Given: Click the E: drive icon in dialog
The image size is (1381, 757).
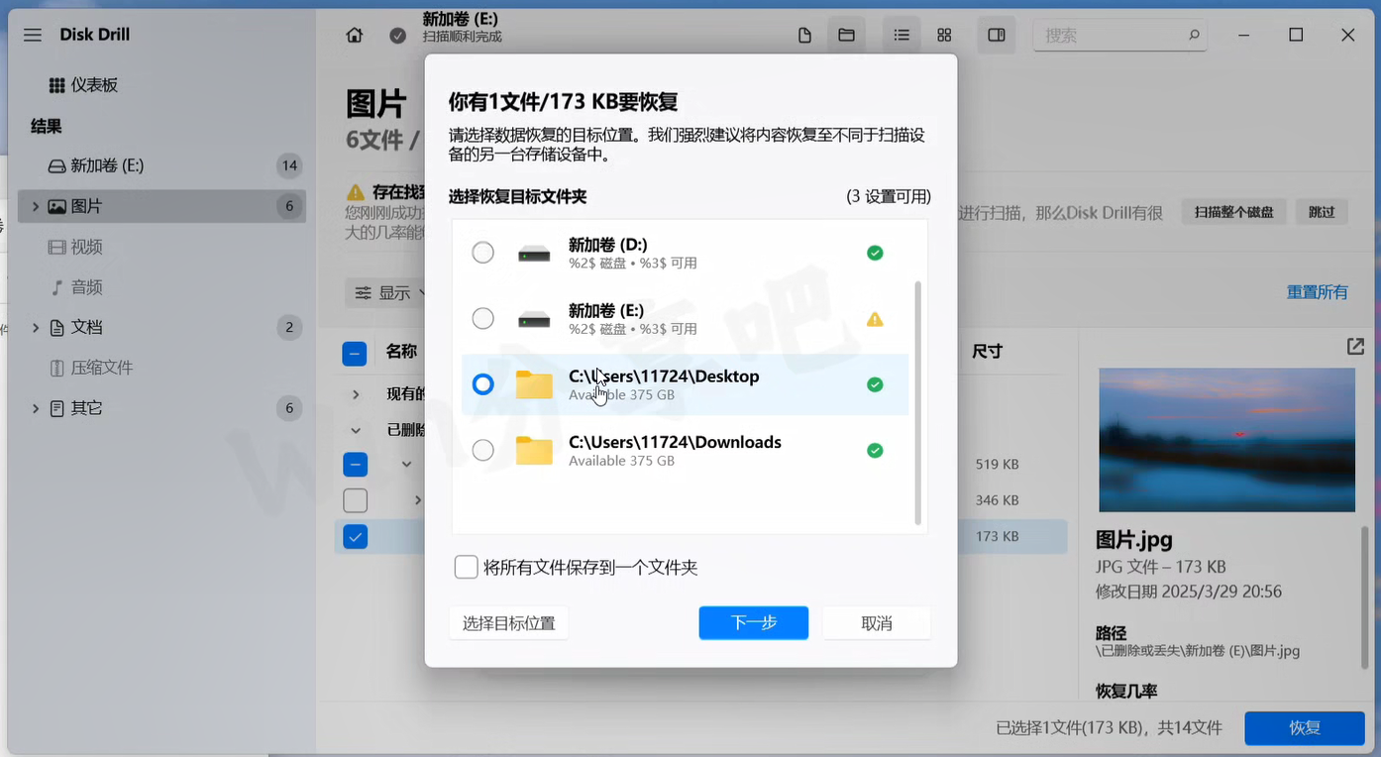Looking at the screenshot, I should [534, 319].
